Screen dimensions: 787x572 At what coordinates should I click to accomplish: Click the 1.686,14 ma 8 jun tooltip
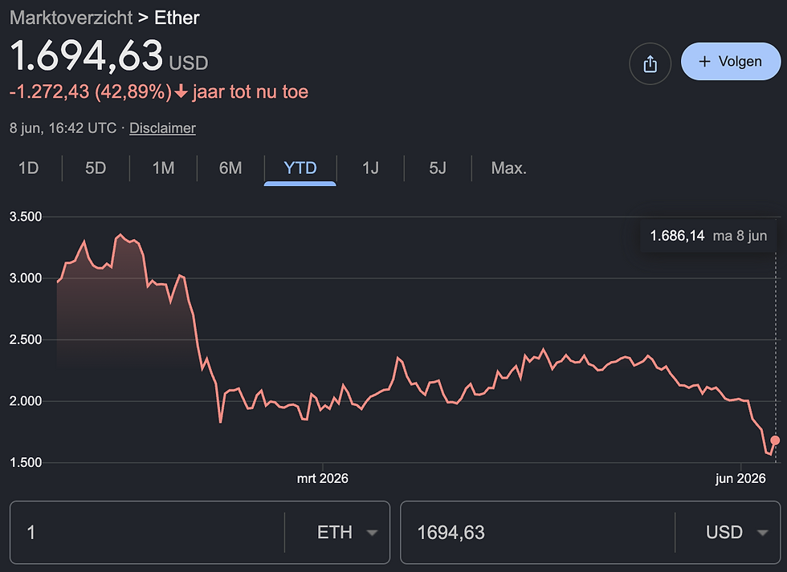pyautogui.click(x=708, y=236)
